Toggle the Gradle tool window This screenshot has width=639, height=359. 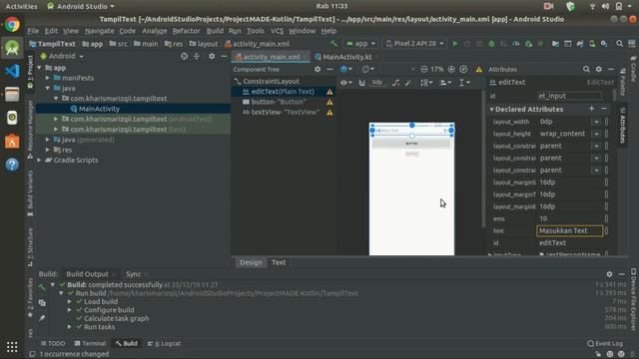(633, 68)
